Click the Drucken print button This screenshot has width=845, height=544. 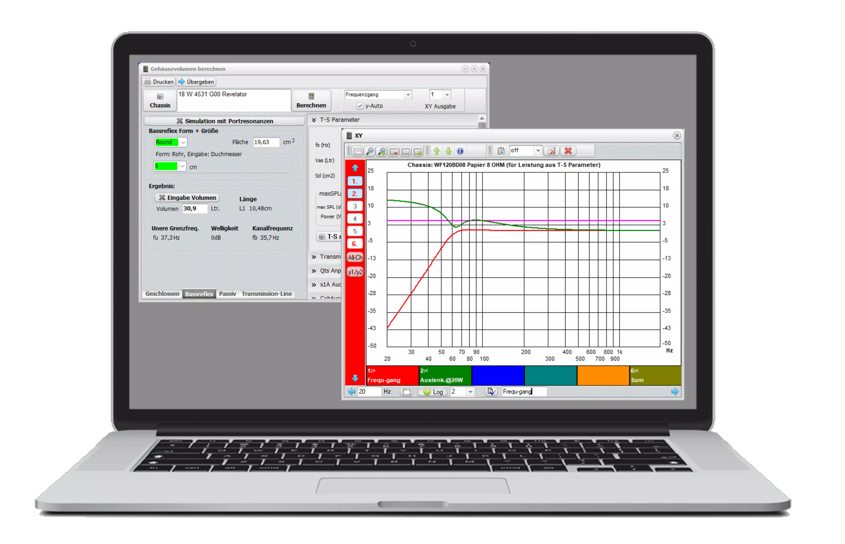[x=159, y=82]
